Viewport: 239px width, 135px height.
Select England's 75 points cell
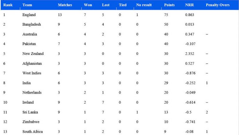point(166,15)
